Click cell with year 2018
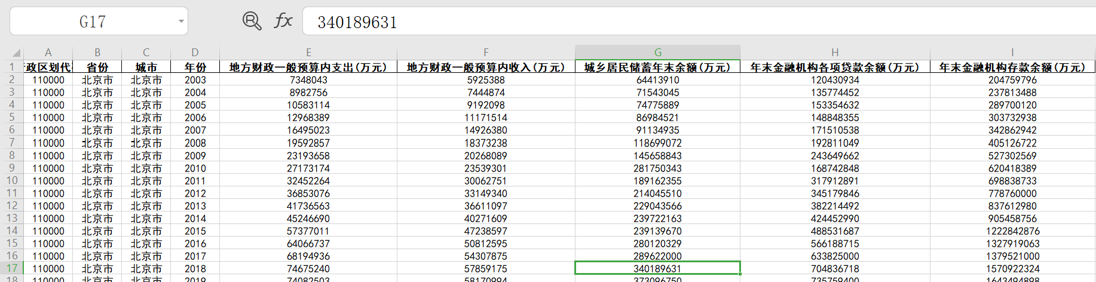The image size is (1096, 282). point(195,269)
